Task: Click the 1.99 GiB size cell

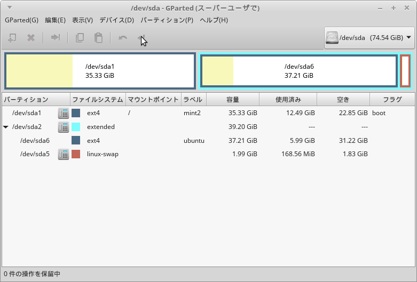Action: 245,154
